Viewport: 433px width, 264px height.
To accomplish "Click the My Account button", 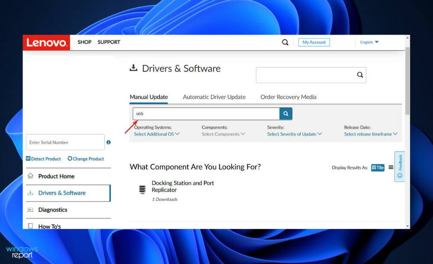I will (313, 42).
